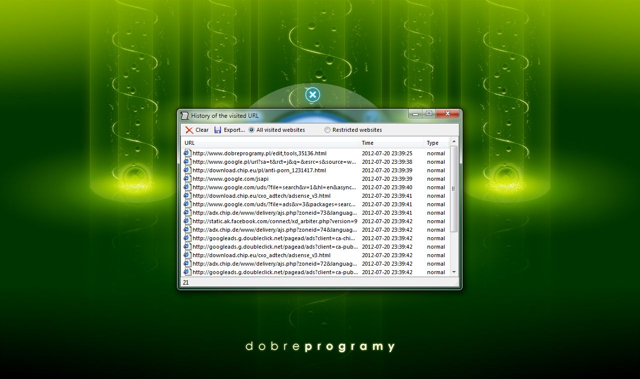Screen dimensions: 640x379
Task: Select the All visited websites radio button
Action: click(x=251, y=130)
